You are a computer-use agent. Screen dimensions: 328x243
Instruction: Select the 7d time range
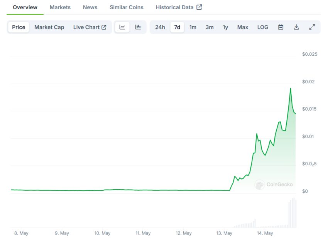(x=177, y=27)
